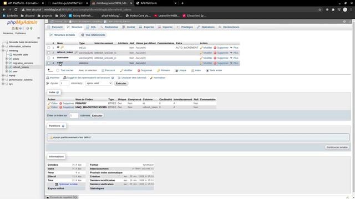
Task: Switch to Parcourir tab
Action: (x=55, y=27)
